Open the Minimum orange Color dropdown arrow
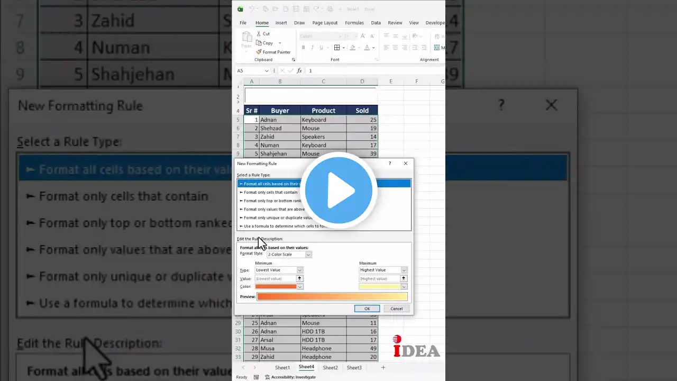Screen dimensions: 677x381 pyautogui.click(x=300, y=287)
